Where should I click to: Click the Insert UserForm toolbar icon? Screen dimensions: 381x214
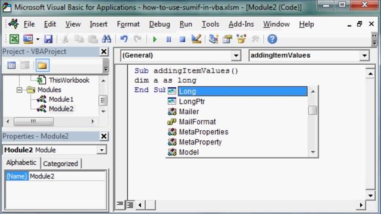point(28,39)
